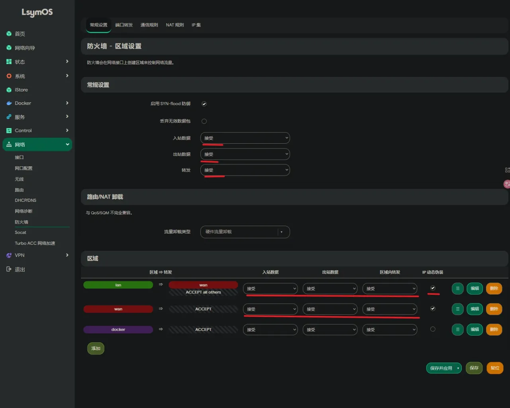Open the lan zone row menu icon
The height and width of the screenshot is (408, 510).
457,289
